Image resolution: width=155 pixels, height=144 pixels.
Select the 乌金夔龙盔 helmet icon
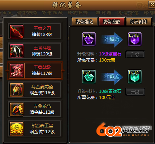click(17, 90)
